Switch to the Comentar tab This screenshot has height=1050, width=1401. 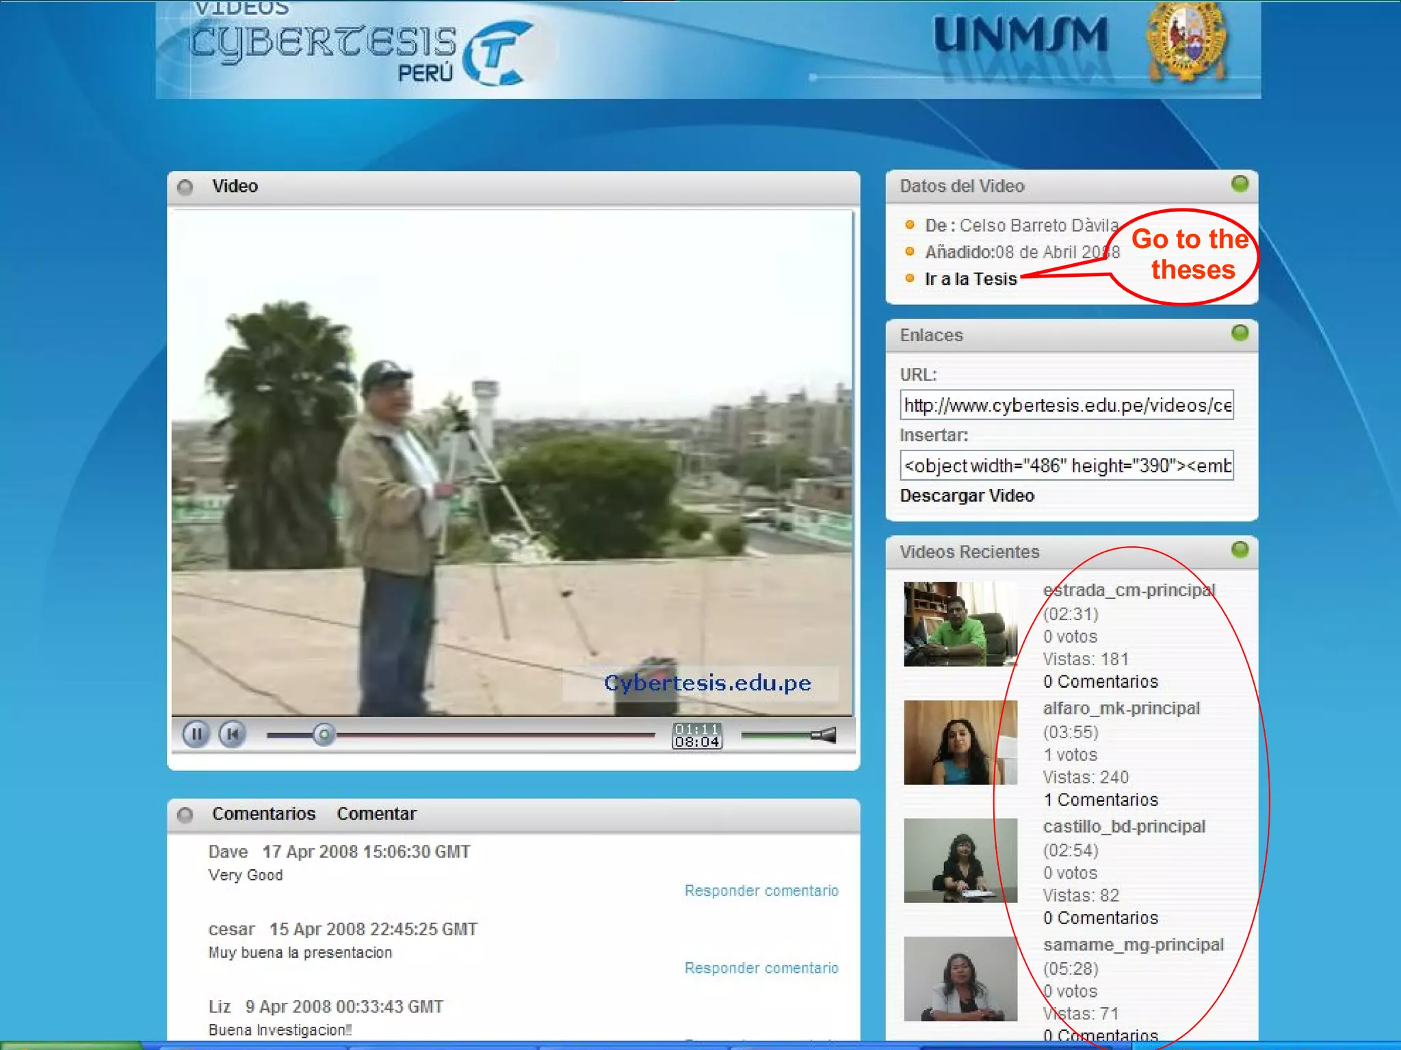coord(376,814)
